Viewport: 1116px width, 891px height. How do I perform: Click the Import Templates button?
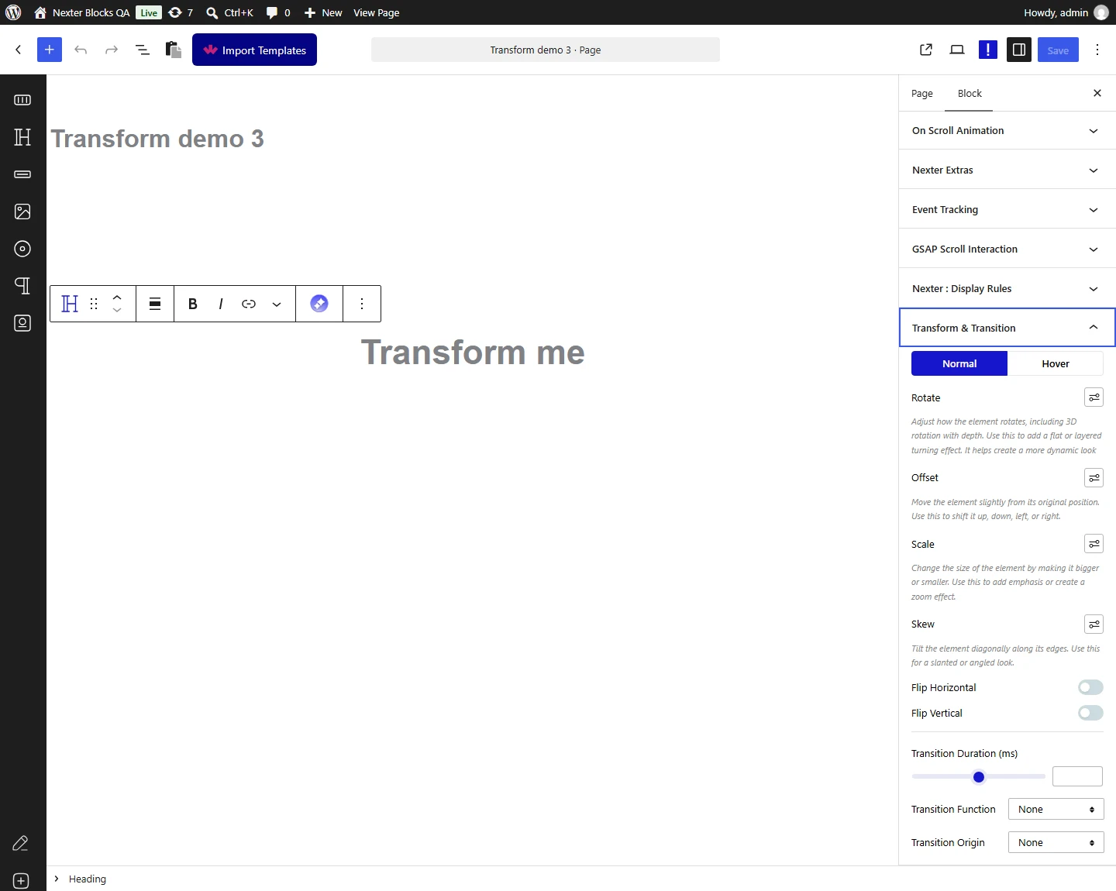[x=254, y=50]
